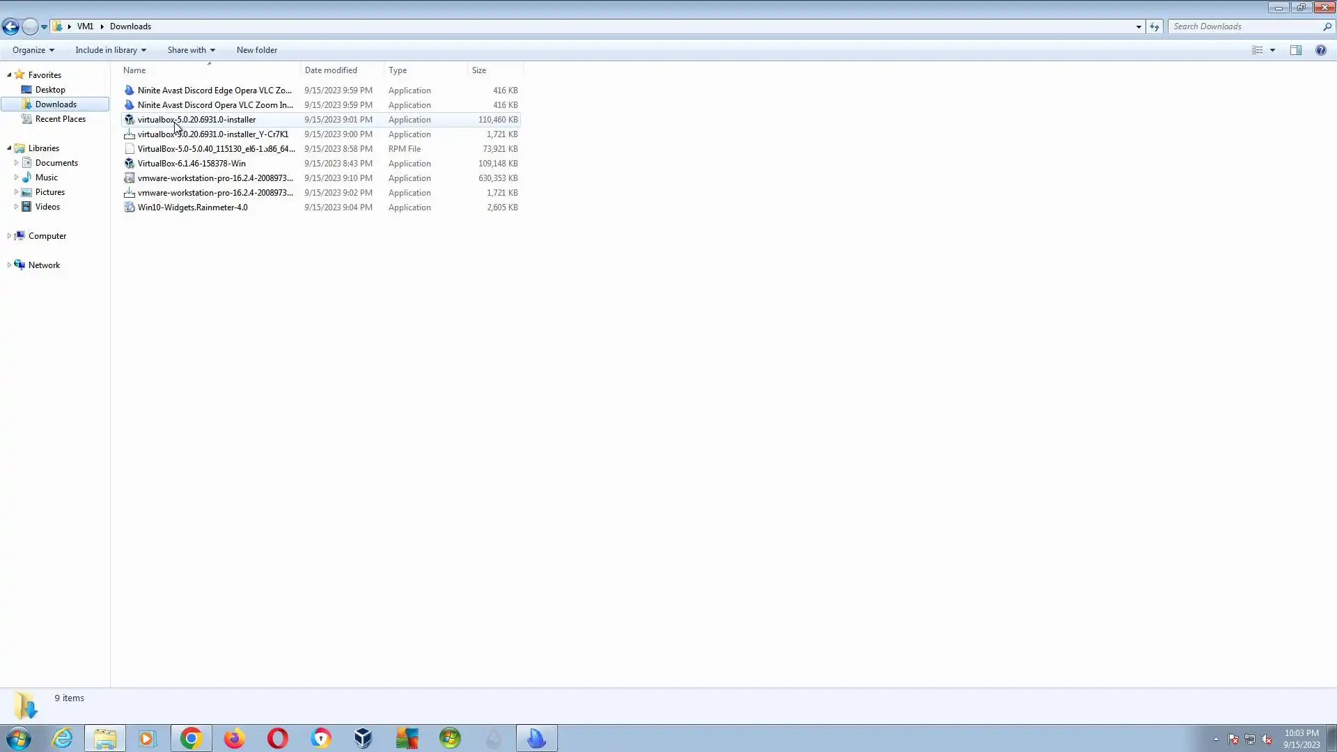This screenshot has width=1337, height=752.
Task: Toggle the preview pane icon
Action: click(x=1295, y=50)
